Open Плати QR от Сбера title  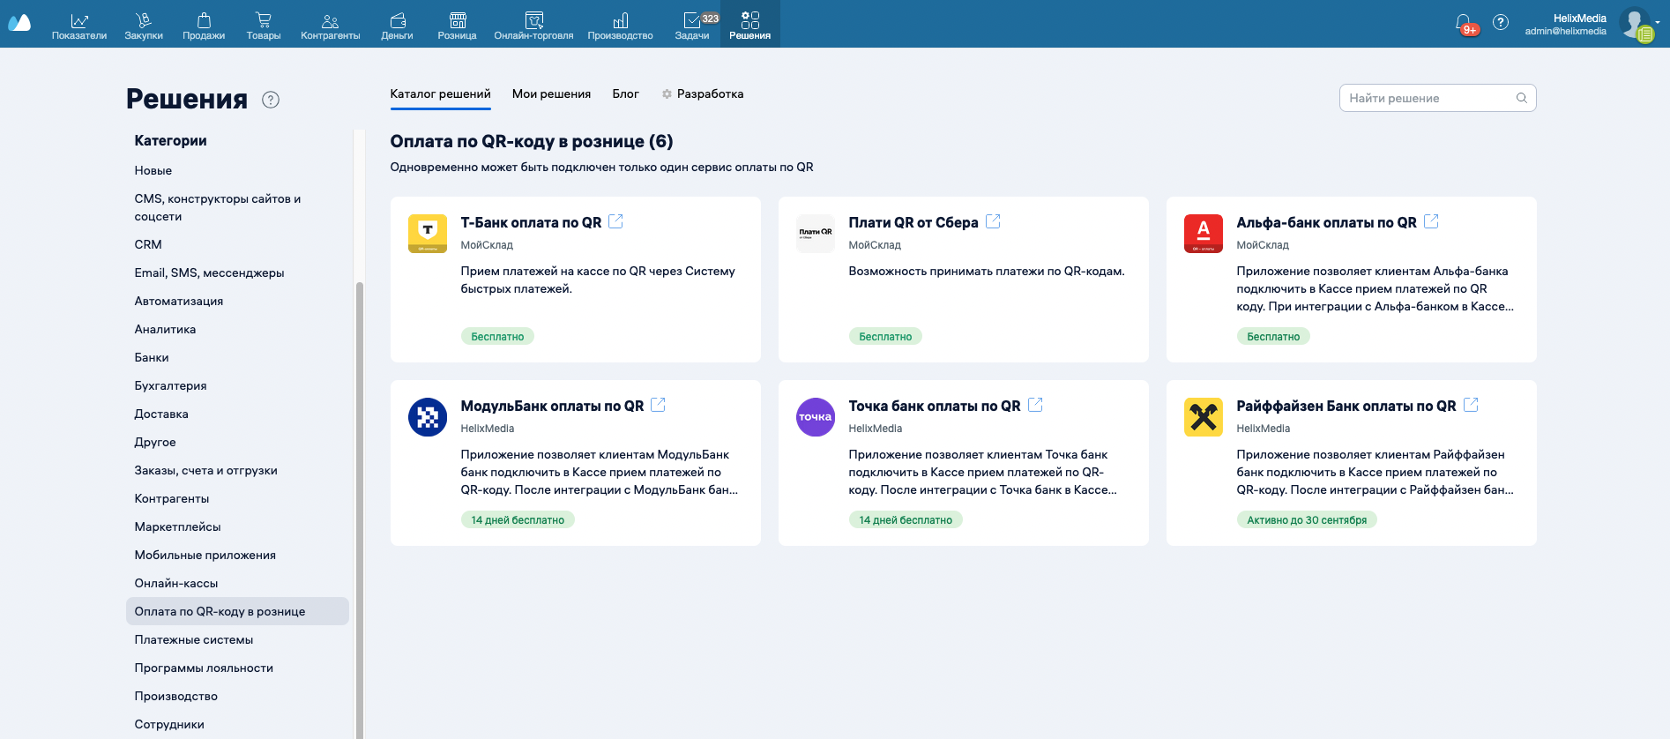pos(913,222)
